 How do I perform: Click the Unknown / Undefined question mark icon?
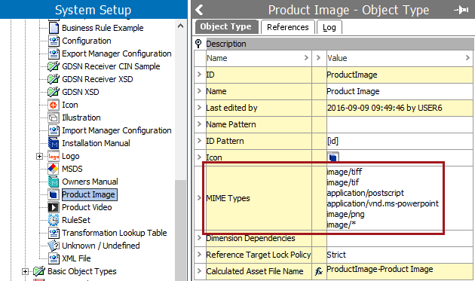tap(54, 246)
